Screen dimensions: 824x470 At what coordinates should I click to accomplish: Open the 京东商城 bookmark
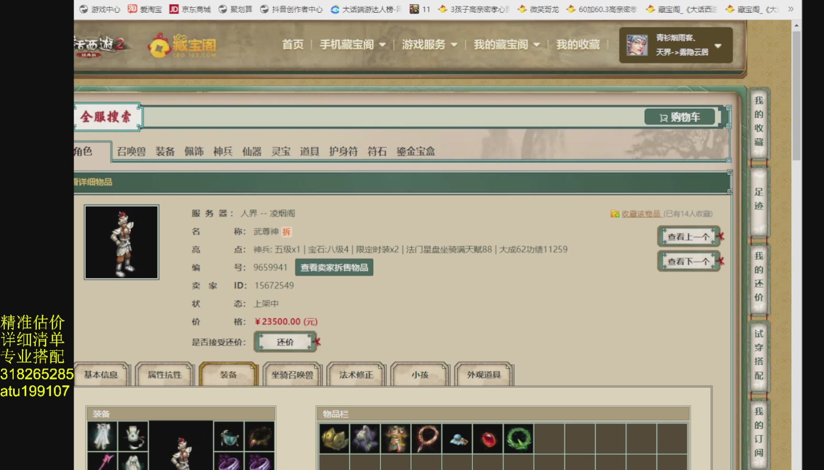[190, 9]
